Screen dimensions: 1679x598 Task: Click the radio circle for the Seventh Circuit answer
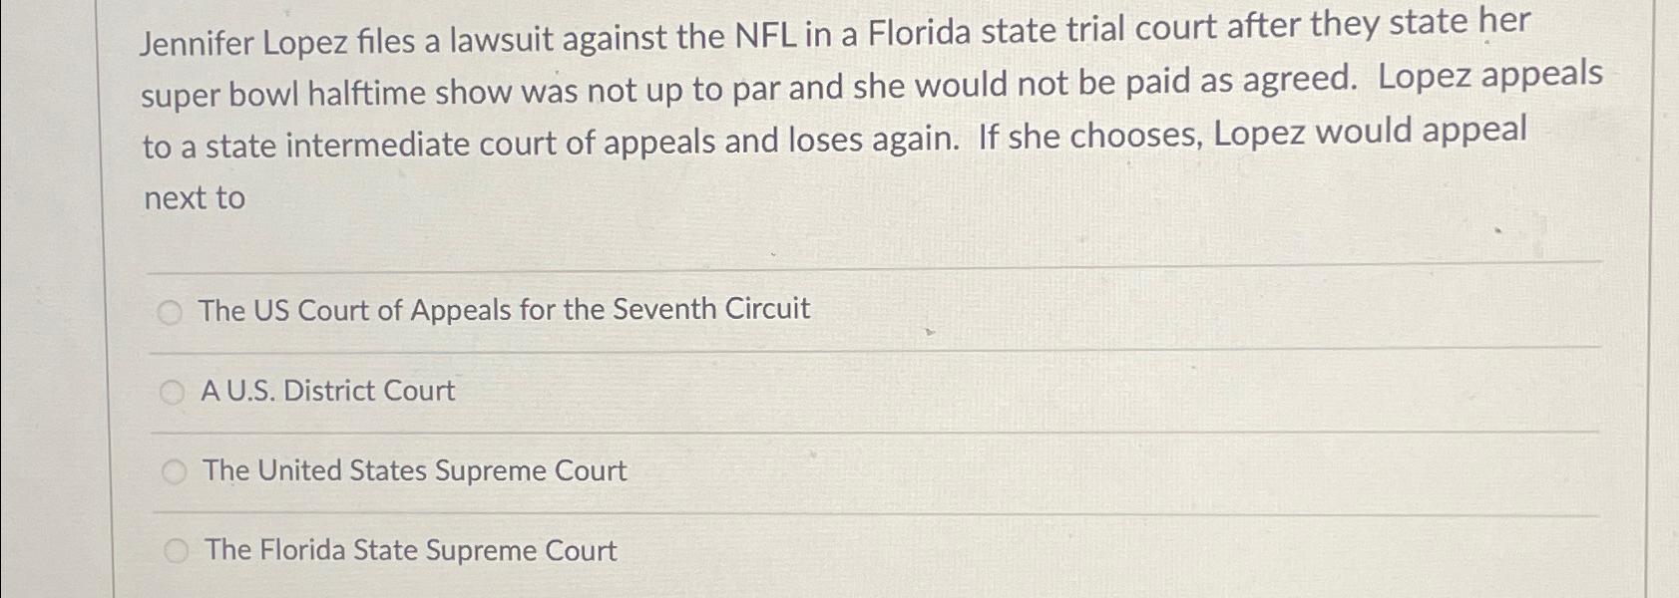pos(170,312)
